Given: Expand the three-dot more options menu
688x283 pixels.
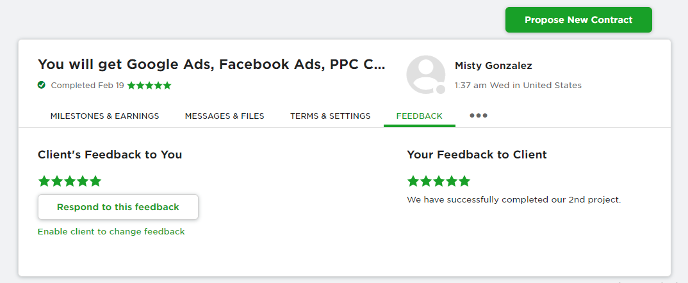Looking at the screenshot, I should [479, 116].
